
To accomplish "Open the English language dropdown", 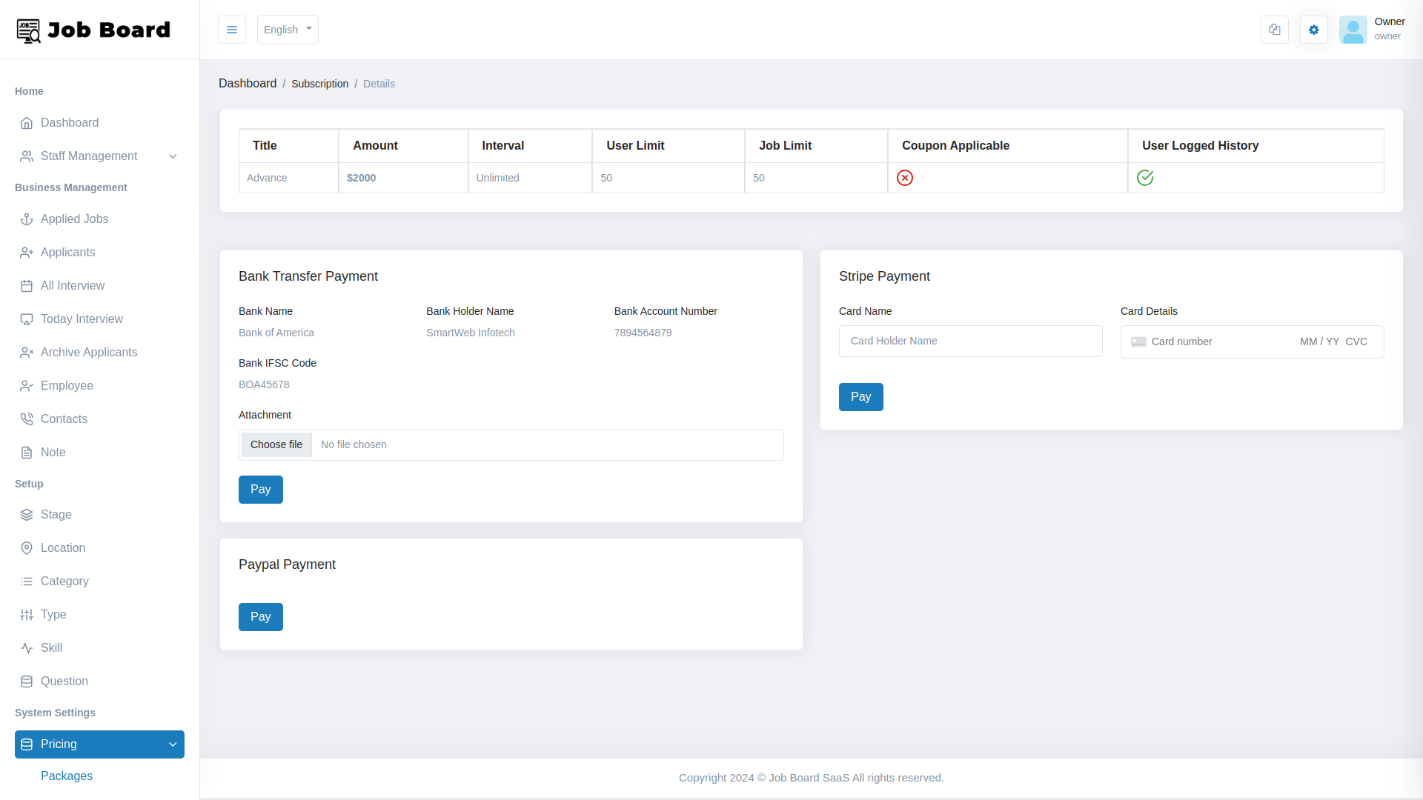I will [x=288, y=30].
